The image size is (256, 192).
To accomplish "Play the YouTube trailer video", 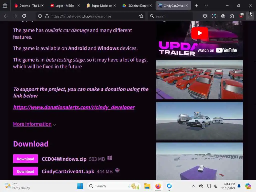I will pos(199,33).
